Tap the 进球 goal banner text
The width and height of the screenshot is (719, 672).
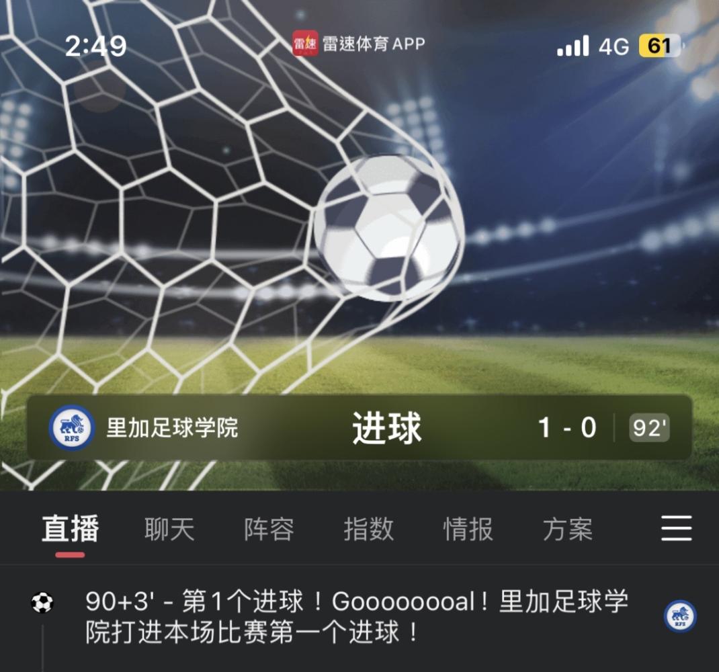386,428
